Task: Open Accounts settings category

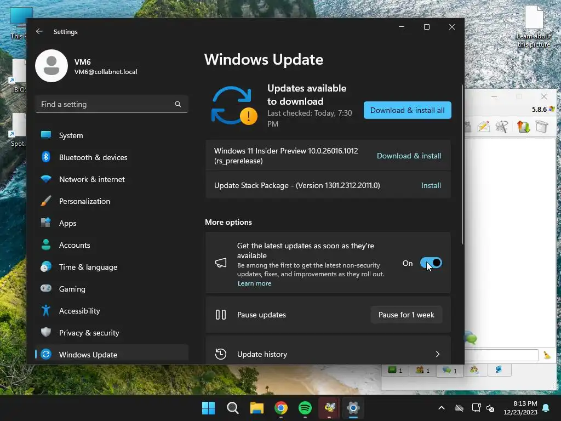Action: point(112,245)
